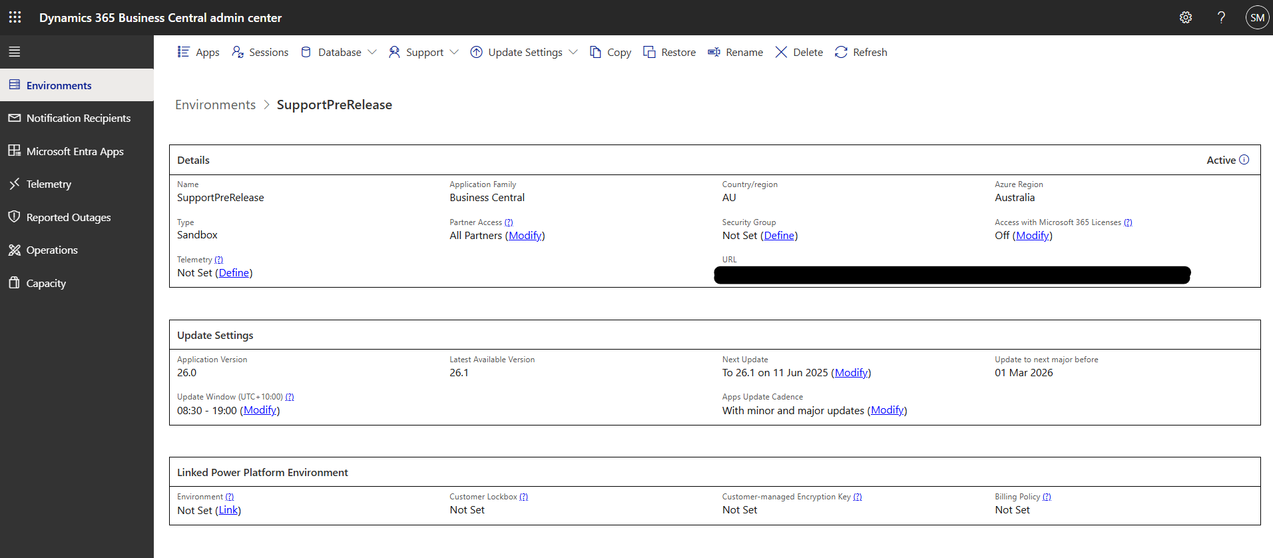Link a Power Platform environment
The width and height of the screenshot is (1273, 558).
[x=228, y=510]
